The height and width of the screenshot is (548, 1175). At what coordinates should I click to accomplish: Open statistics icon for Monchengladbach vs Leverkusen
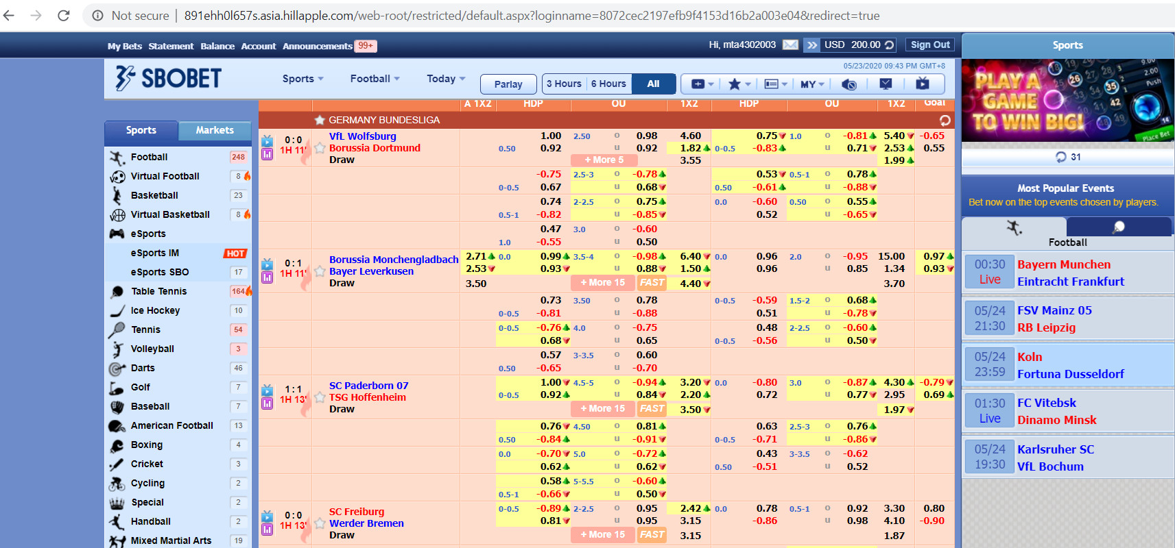pyautogui.click(x=267, y=277)
